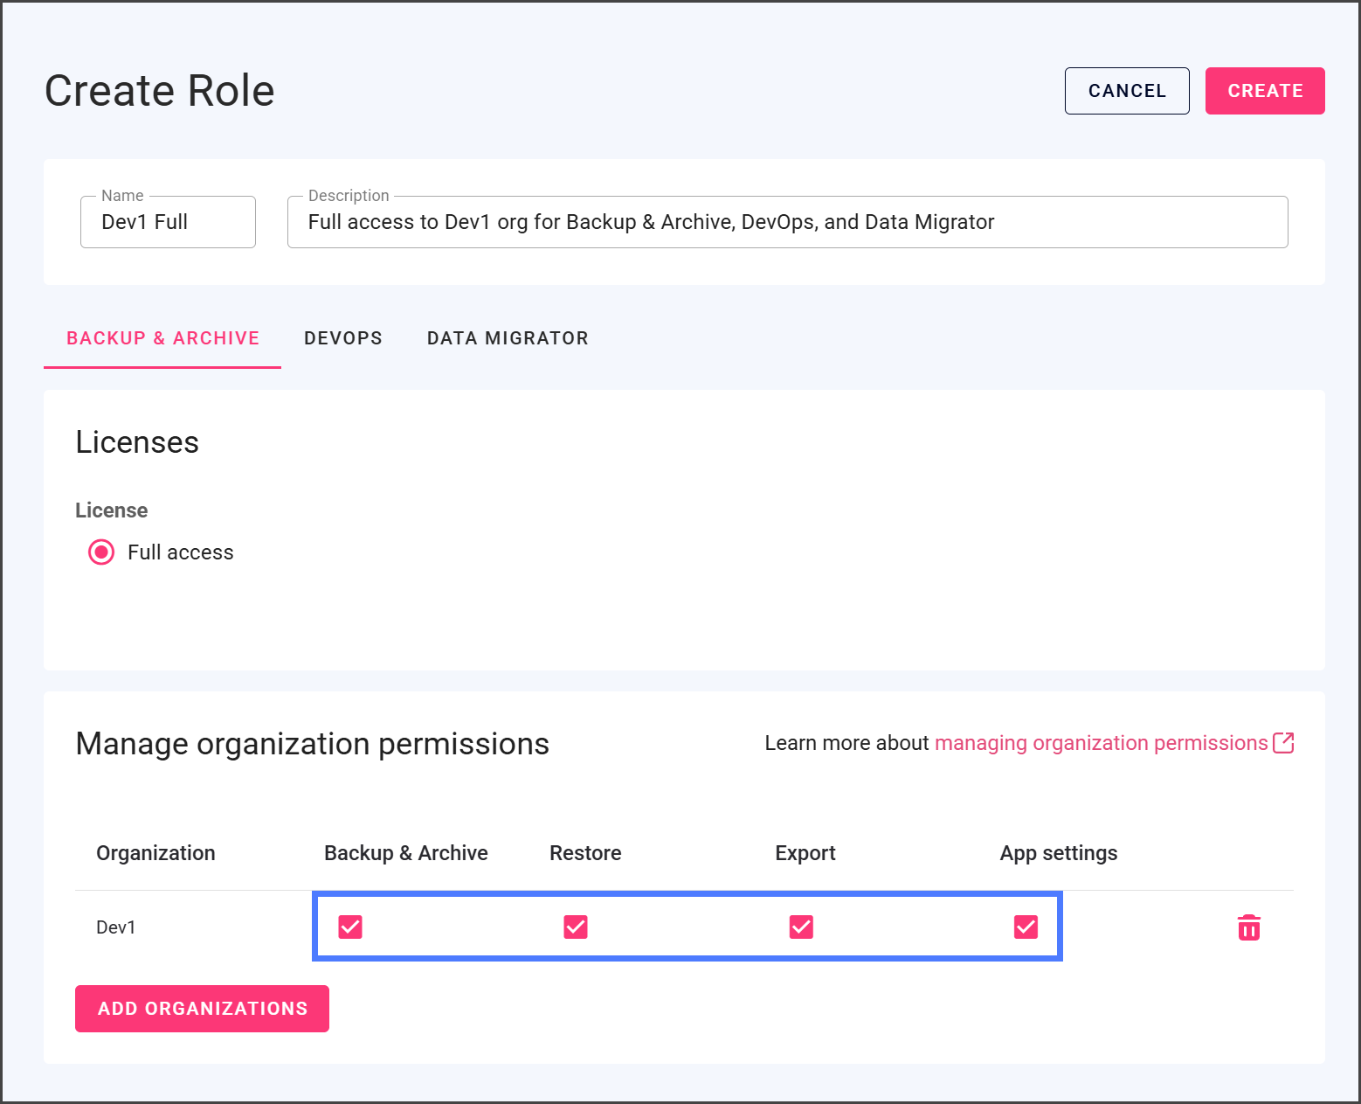This screenshot has height=1104, width=1361.
Task: Click the Export column header
Action: [805, 853]
